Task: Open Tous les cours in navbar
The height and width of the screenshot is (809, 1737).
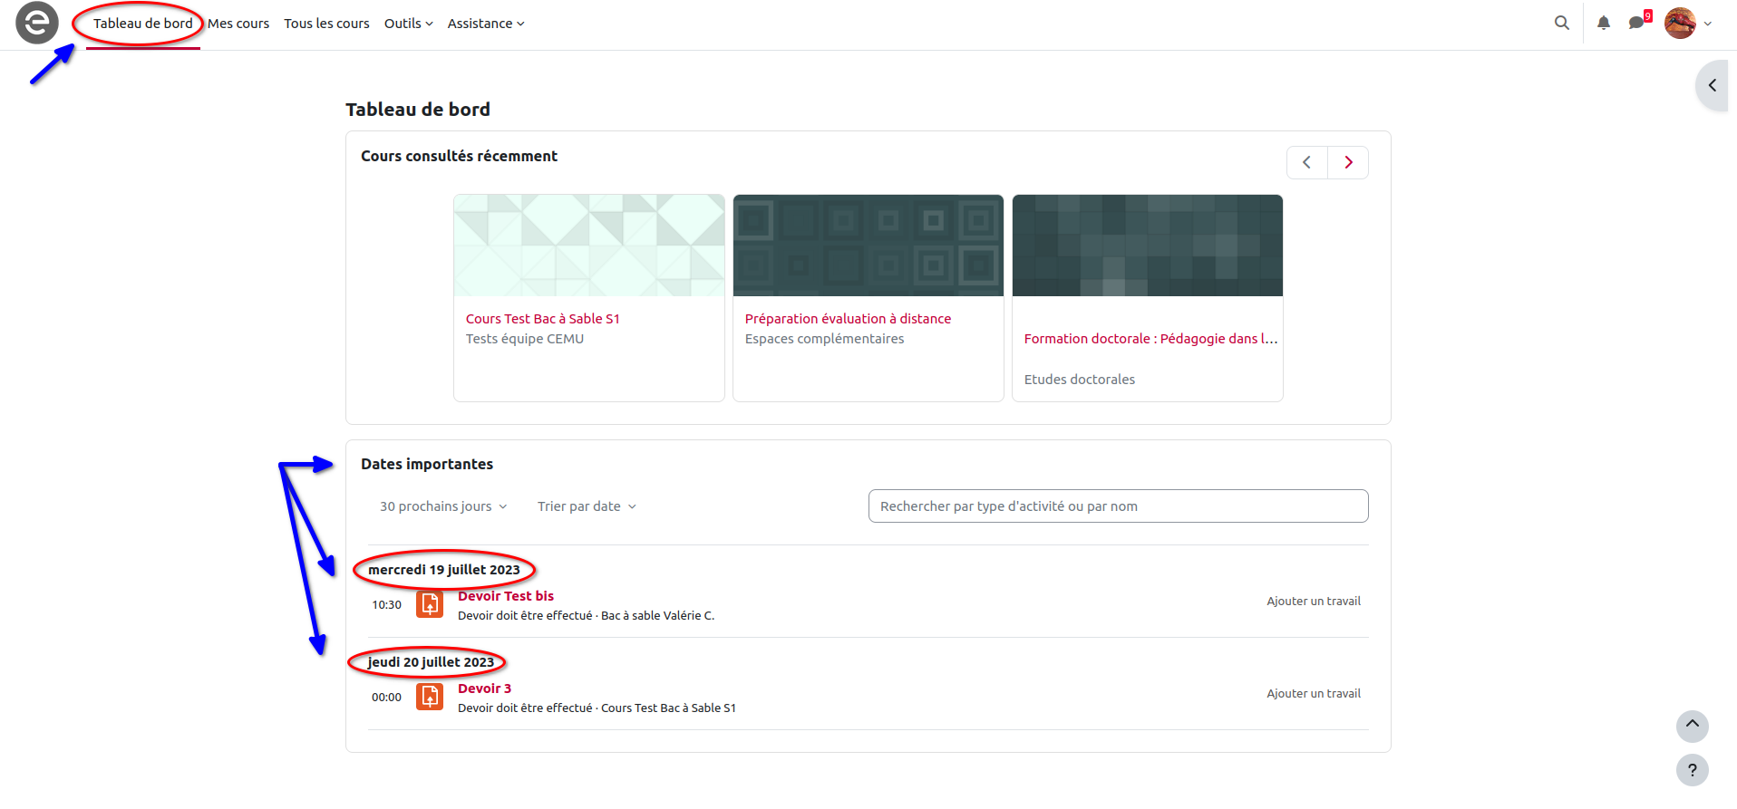Action: click(326, 24)
